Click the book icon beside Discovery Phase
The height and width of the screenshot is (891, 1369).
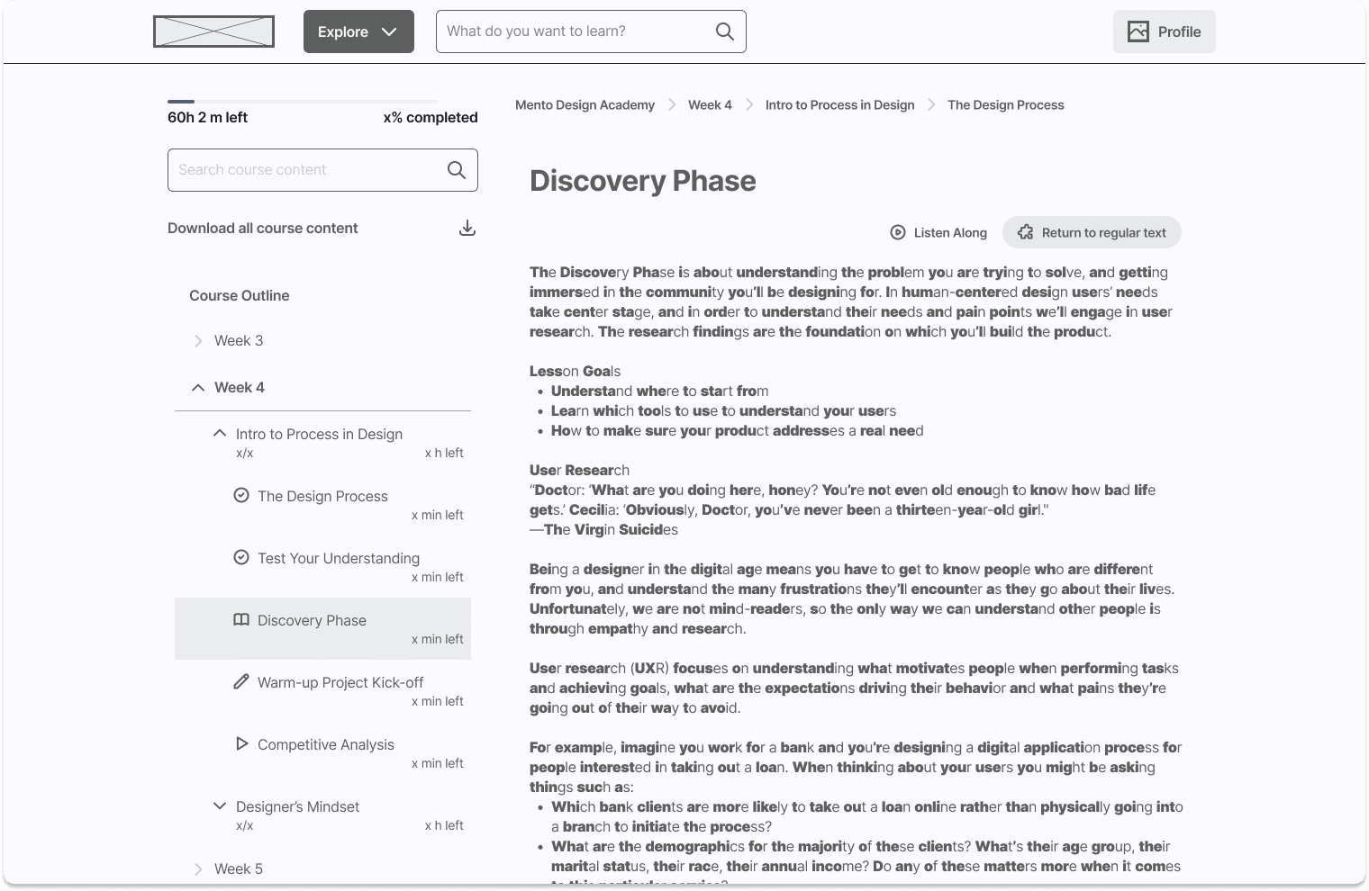point(241,620)
